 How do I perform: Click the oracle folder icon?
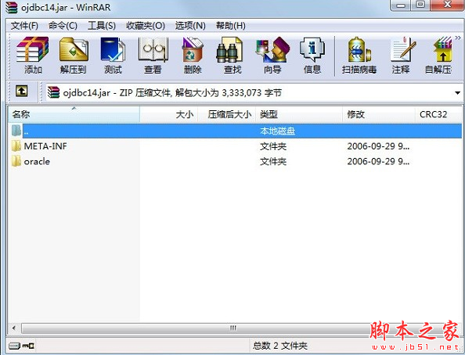coord(16,162)
